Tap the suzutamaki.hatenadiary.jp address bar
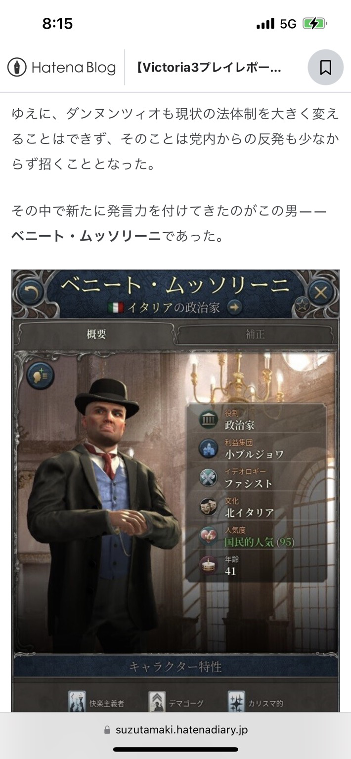 175,730
